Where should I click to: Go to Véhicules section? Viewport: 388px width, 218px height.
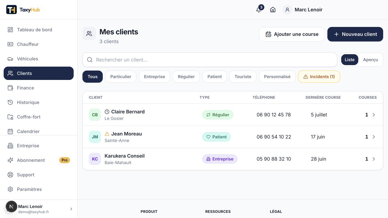click(x=38, y=59)
